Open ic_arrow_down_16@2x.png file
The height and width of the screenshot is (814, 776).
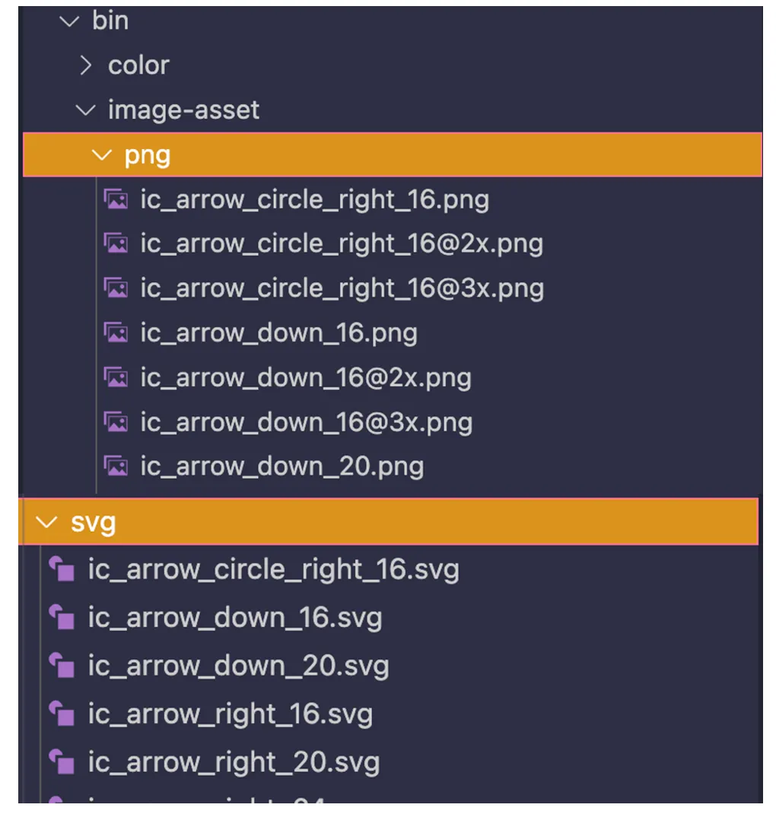tap(305, 378)
